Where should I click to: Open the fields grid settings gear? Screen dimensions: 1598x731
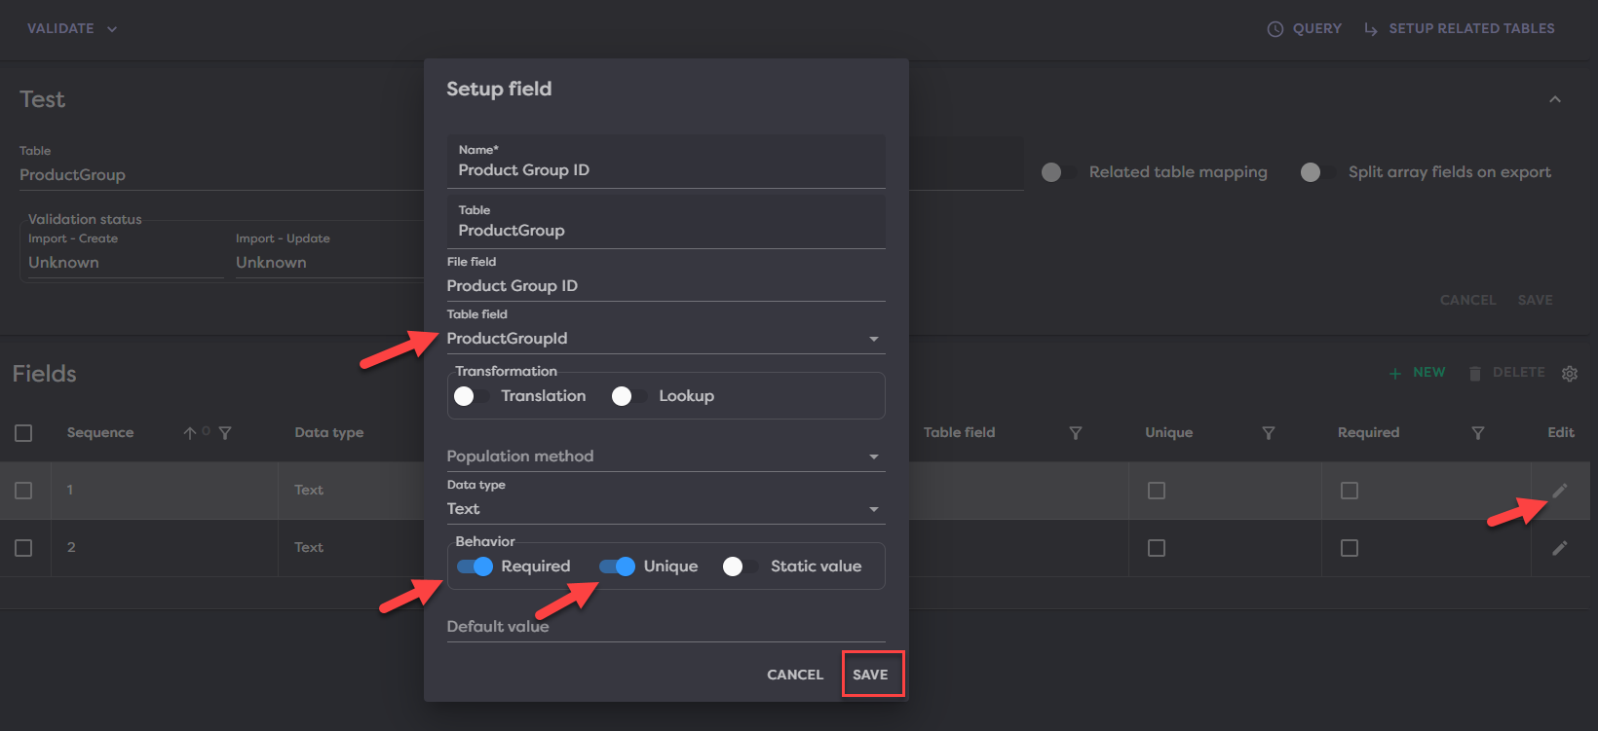pyautogui.click(x=1569, y=374)
